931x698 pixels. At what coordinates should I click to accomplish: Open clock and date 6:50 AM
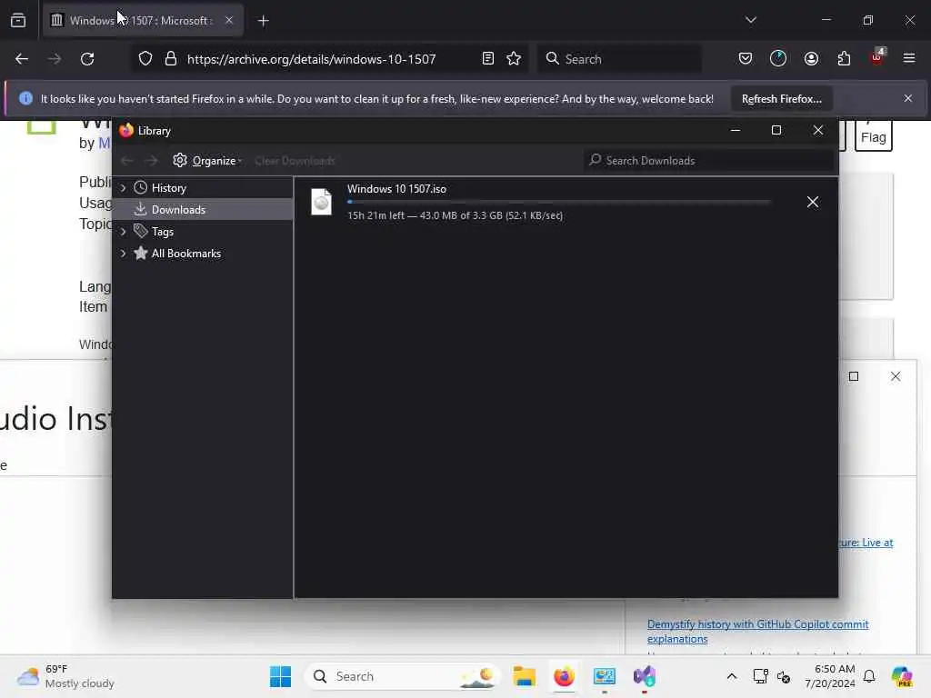(x=830, y=676)
